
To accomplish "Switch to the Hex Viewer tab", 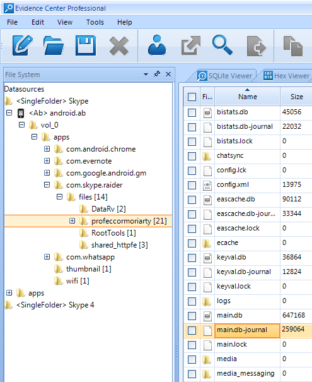I will coord(286,76).
